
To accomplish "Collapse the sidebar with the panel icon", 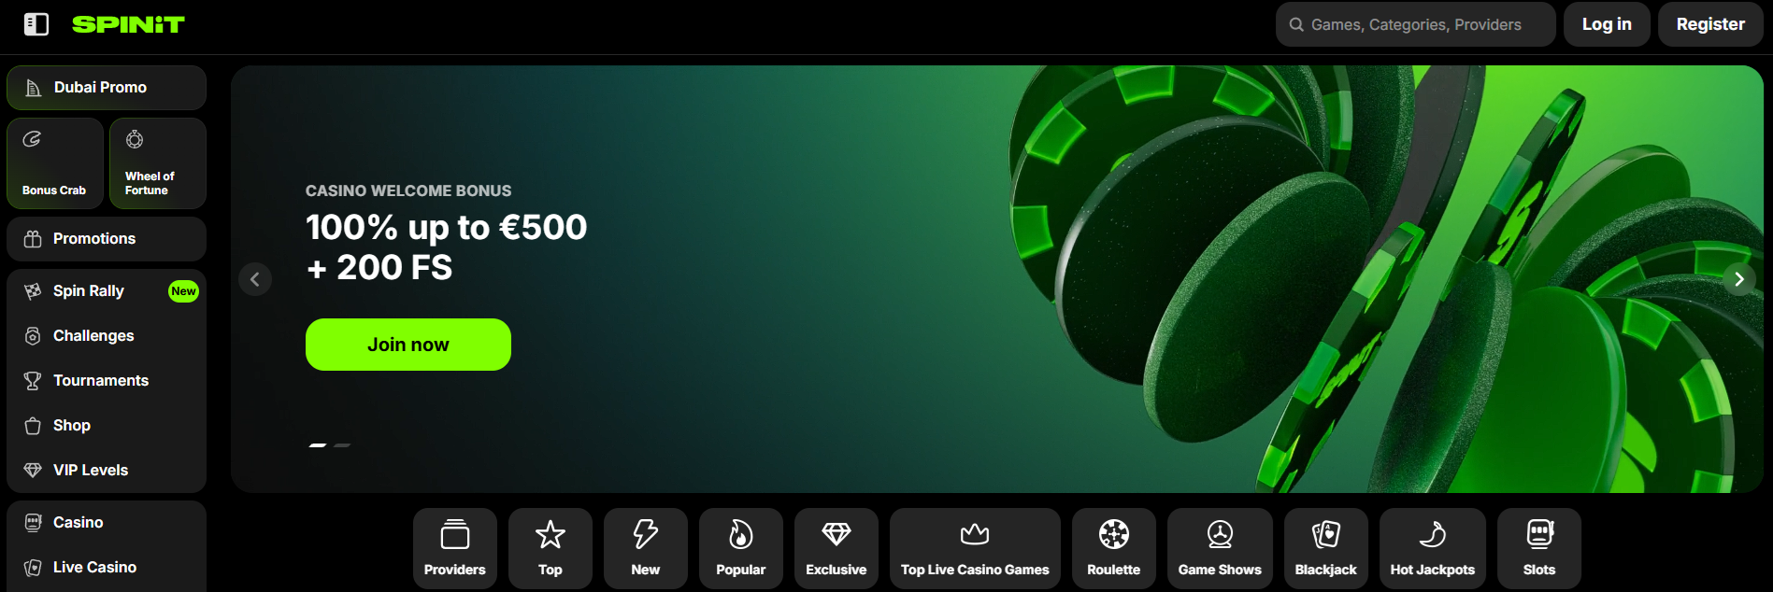I will (36, 24).
